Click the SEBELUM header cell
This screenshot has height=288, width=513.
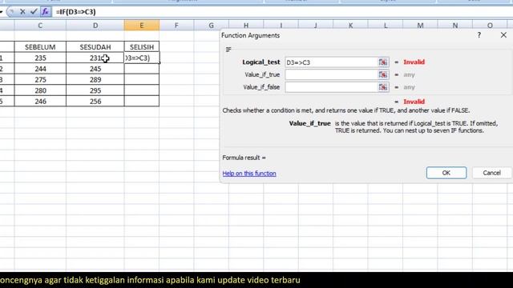tap(40, 47)
